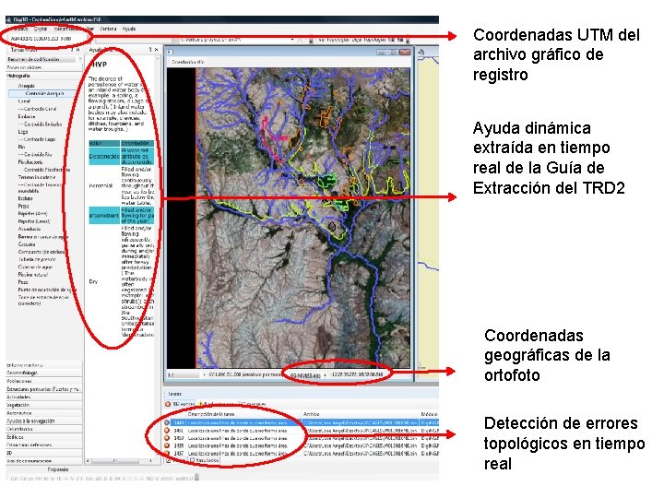The image size is (664, 498).
Task: Click error icon of row 1455
Action: pos(167,445)
